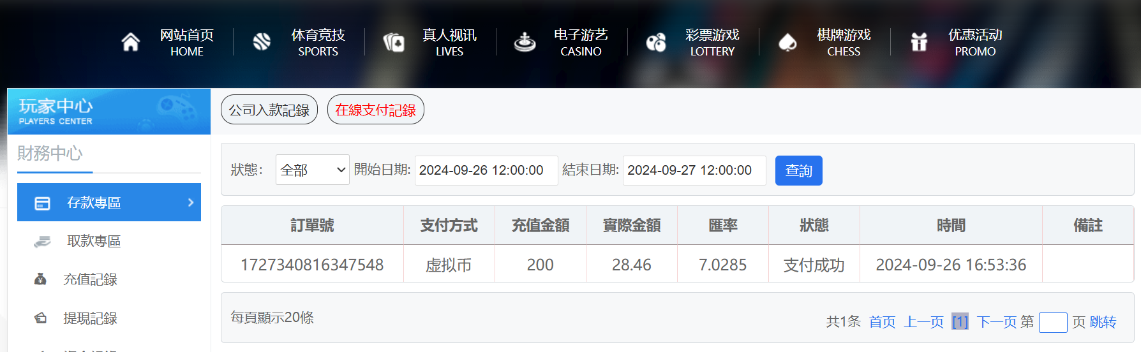Click the 取款專區 cash icon

pyautogui.click(x=42, y=242)
